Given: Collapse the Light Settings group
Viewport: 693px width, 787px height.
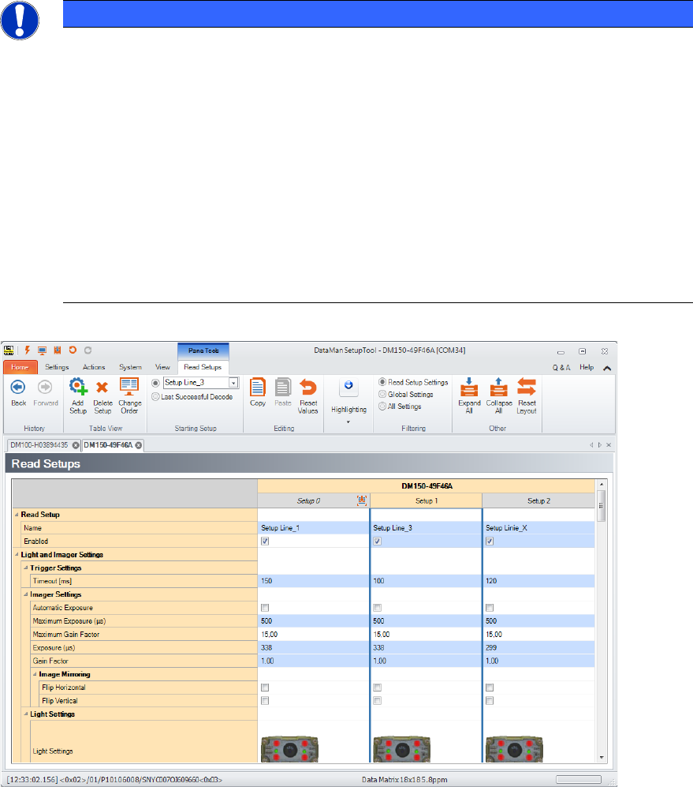Looking at the screenshot, I should (25, 714).
